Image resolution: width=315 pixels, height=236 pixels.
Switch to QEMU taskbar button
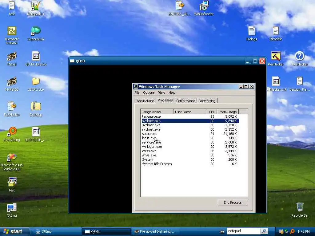pyautogui.click(x=106, y=232)
